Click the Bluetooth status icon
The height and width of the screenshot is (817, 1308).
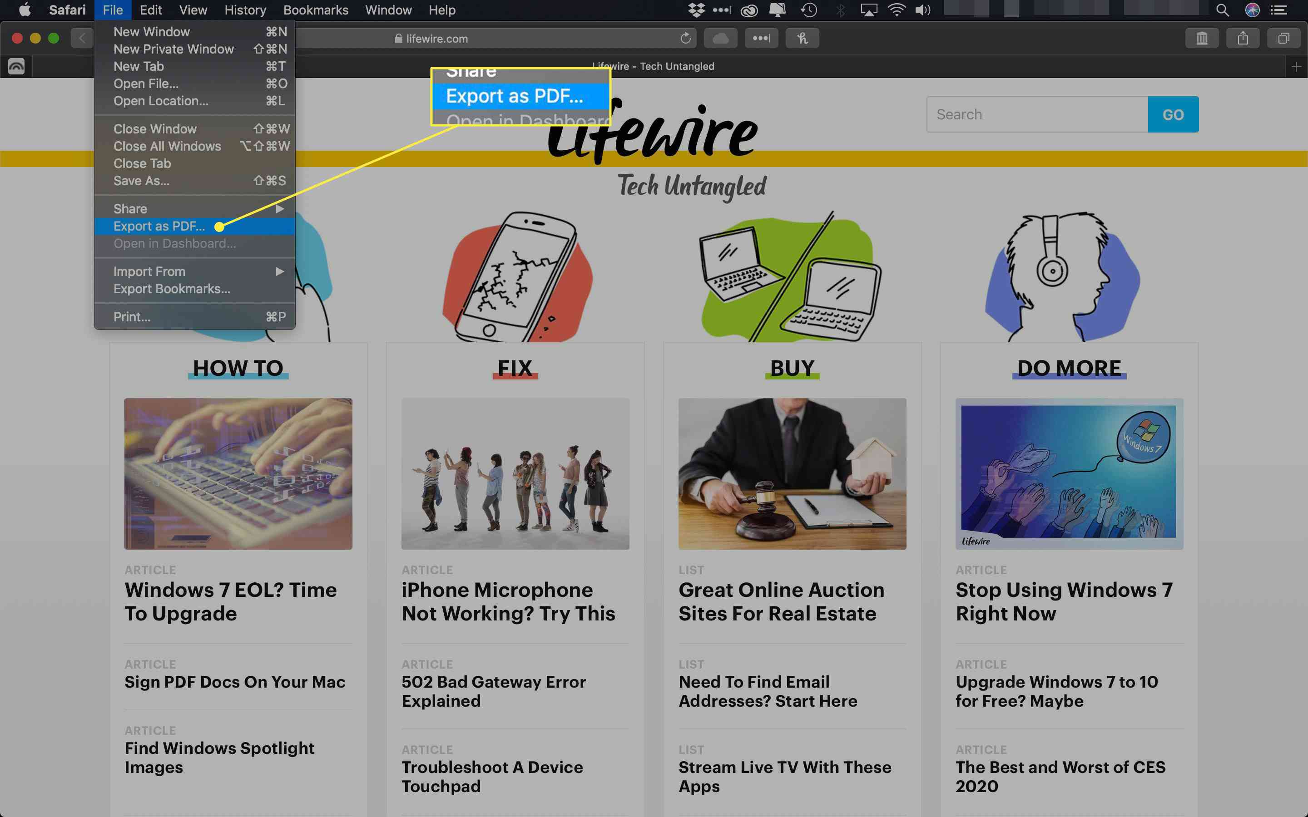(x=841, y=10)
